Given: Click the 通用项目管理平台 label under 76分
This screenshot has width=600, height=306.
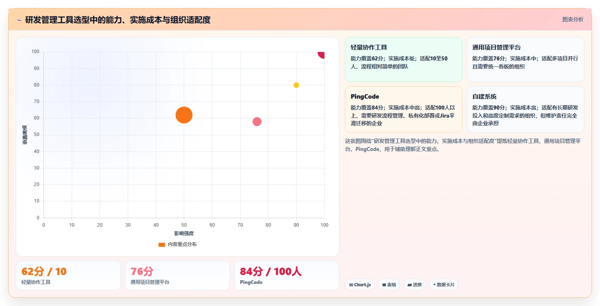Looking at the screenshot, I should [x=150, y=282].
